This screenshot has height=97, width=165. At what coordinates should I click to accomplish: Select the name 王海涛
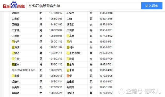pos(15,47)
